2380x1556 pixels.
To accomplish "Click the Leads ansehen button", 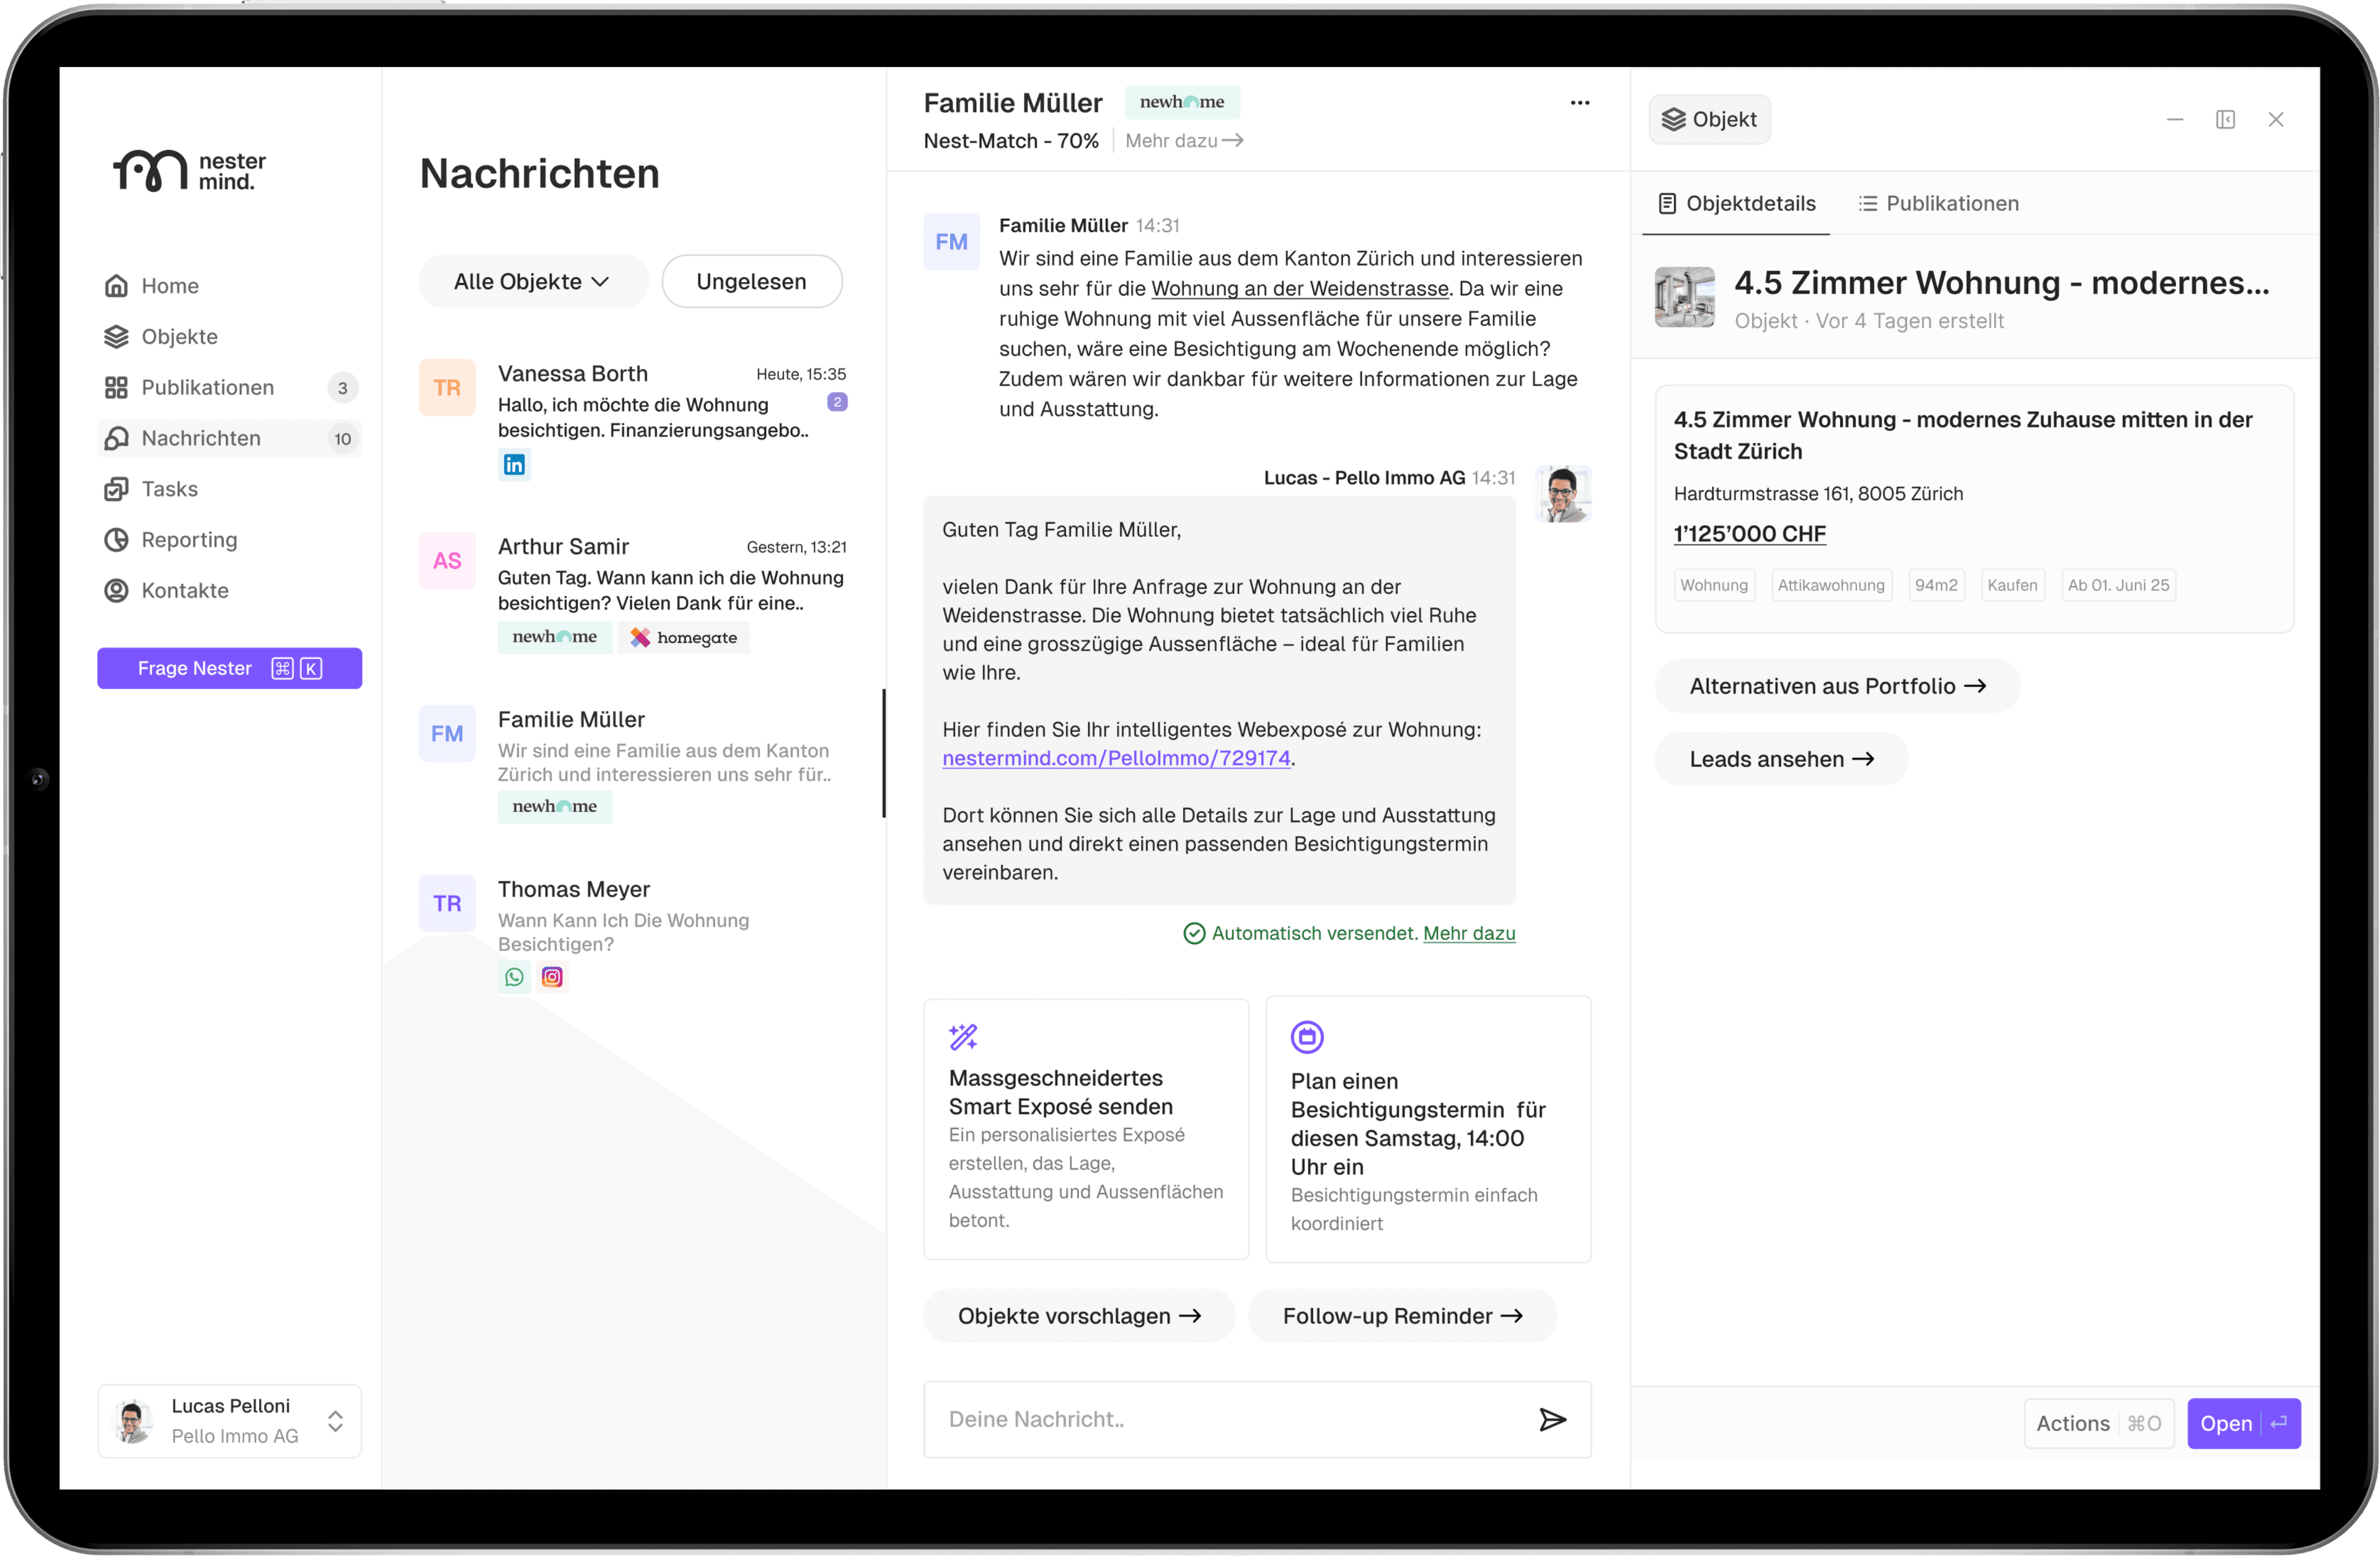I will [x=1780, y=759].
